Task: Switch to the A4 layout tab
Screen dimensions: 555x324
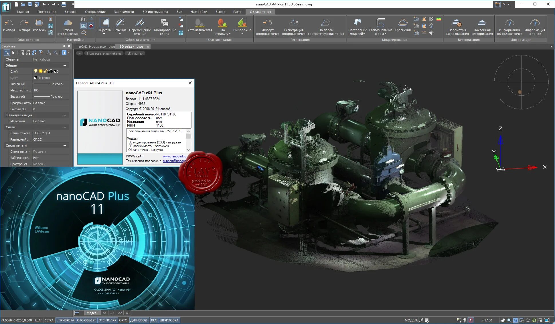Action: (104, 313)
